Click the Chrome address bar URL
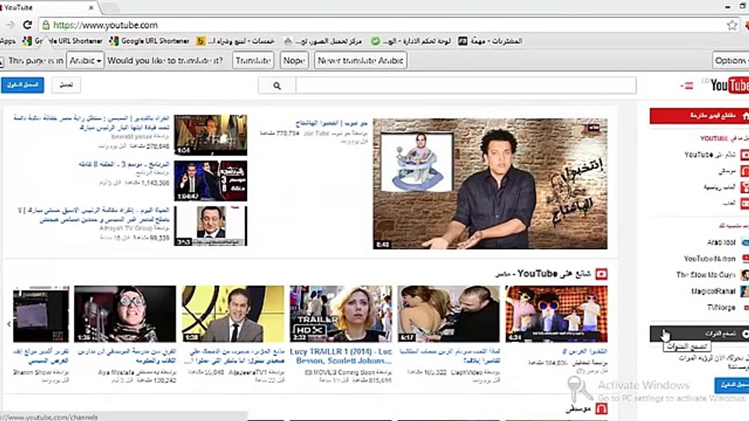 [105, 25]
